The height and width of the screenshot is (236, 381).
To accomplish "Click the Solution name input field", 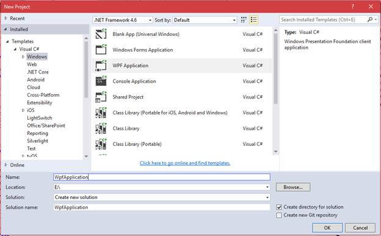I will click(162, 207).
